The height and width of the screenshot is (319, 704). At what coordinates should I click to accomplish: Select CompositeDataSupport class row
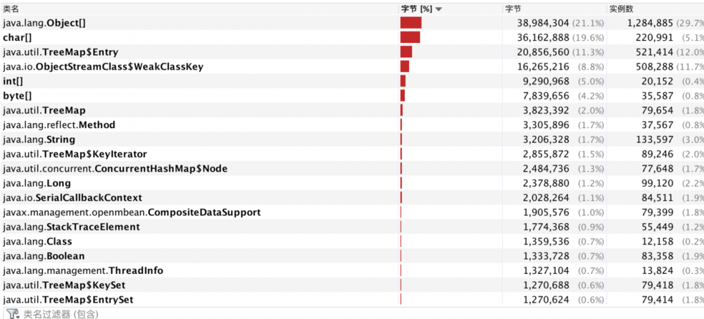pyautogui.click(x=352, y=213)
